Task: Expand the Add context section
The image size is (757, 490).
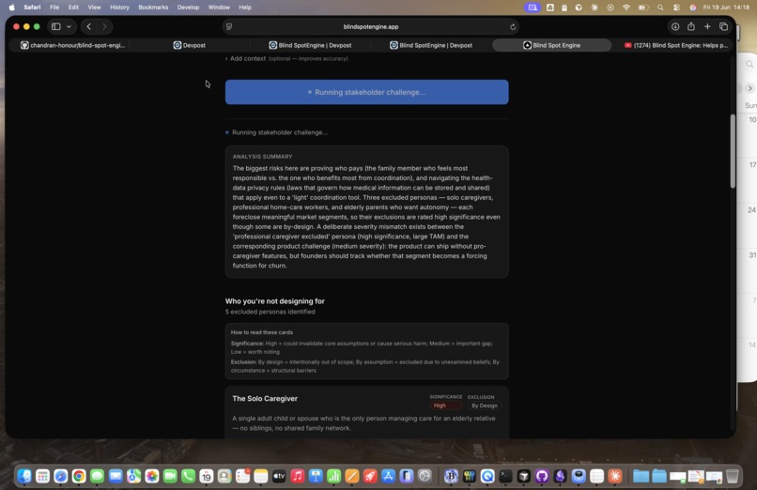Action: point(286,58)
